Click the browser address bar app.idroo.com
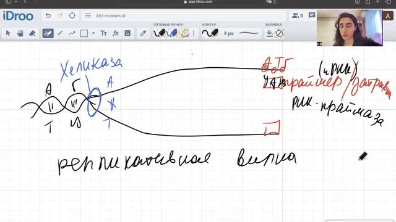The image size is (396, 222). [x=198, y=2]
